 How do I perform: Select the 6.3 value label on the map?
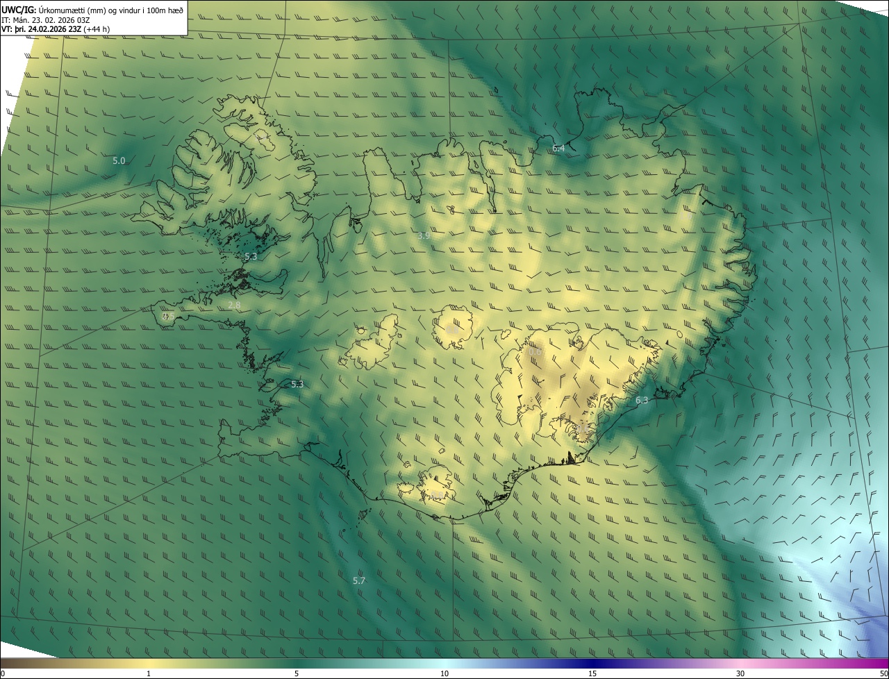coord(642,401)
